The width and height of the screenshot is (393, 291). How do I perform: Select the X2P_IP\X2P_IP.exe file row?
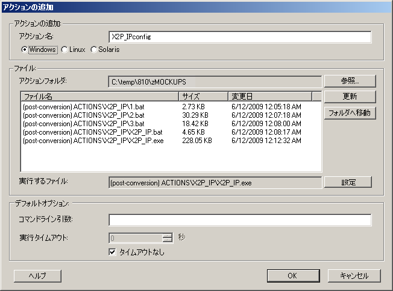92,141
